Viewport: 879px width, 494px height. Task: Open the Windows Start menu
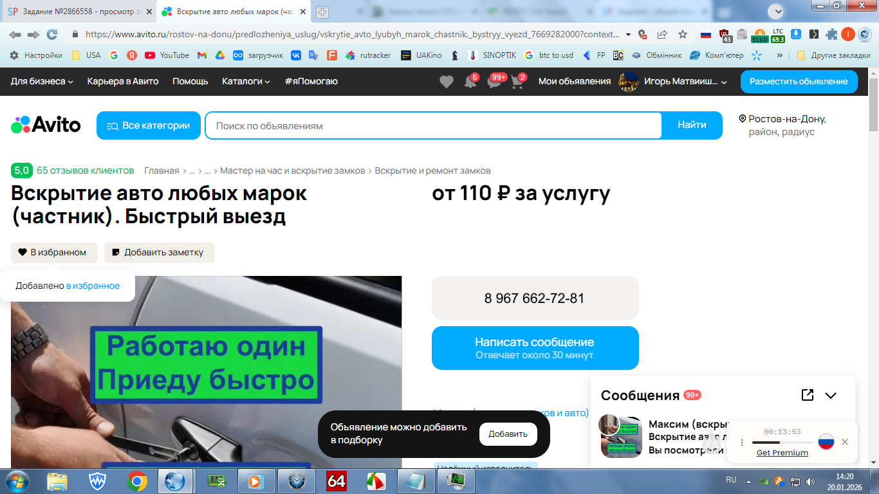[x=17, y=480]
